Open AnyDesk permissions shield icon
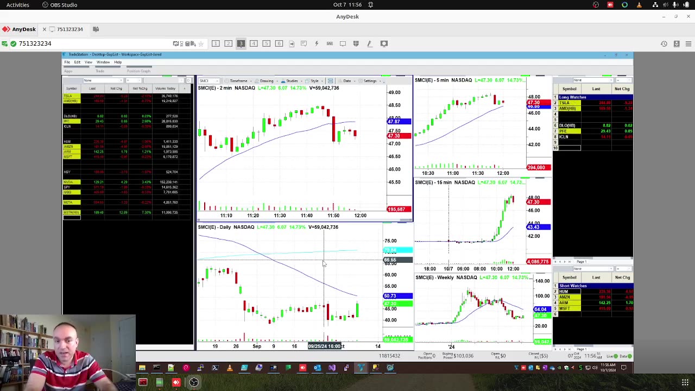Image resolution: width=695 pixels, height=391 pixels. [356, 43]
